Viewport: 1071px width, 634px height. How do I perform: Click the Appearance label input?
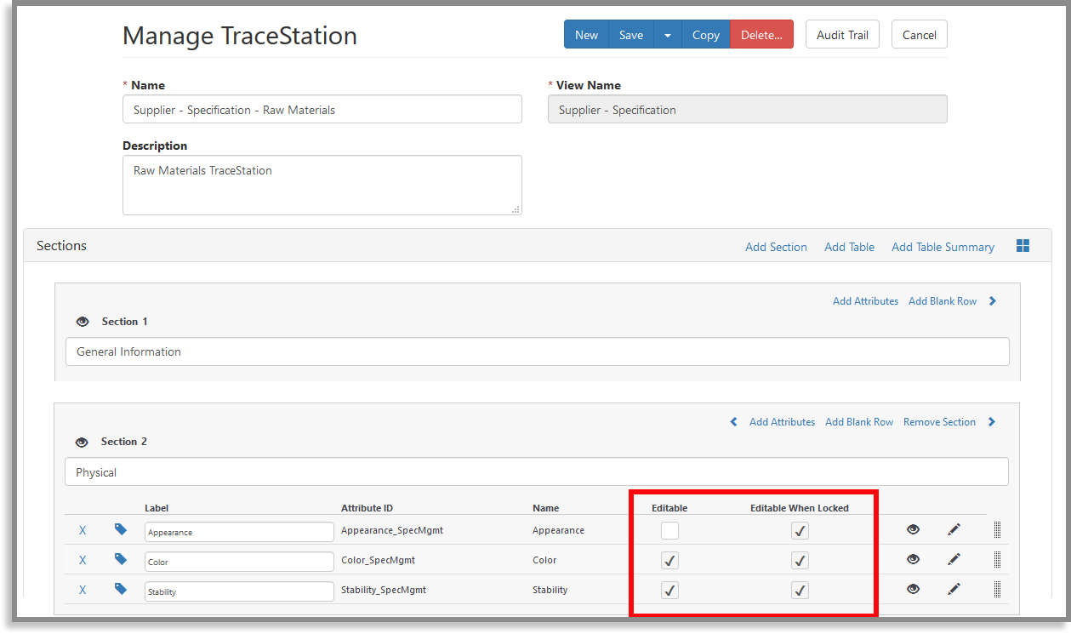239,532
